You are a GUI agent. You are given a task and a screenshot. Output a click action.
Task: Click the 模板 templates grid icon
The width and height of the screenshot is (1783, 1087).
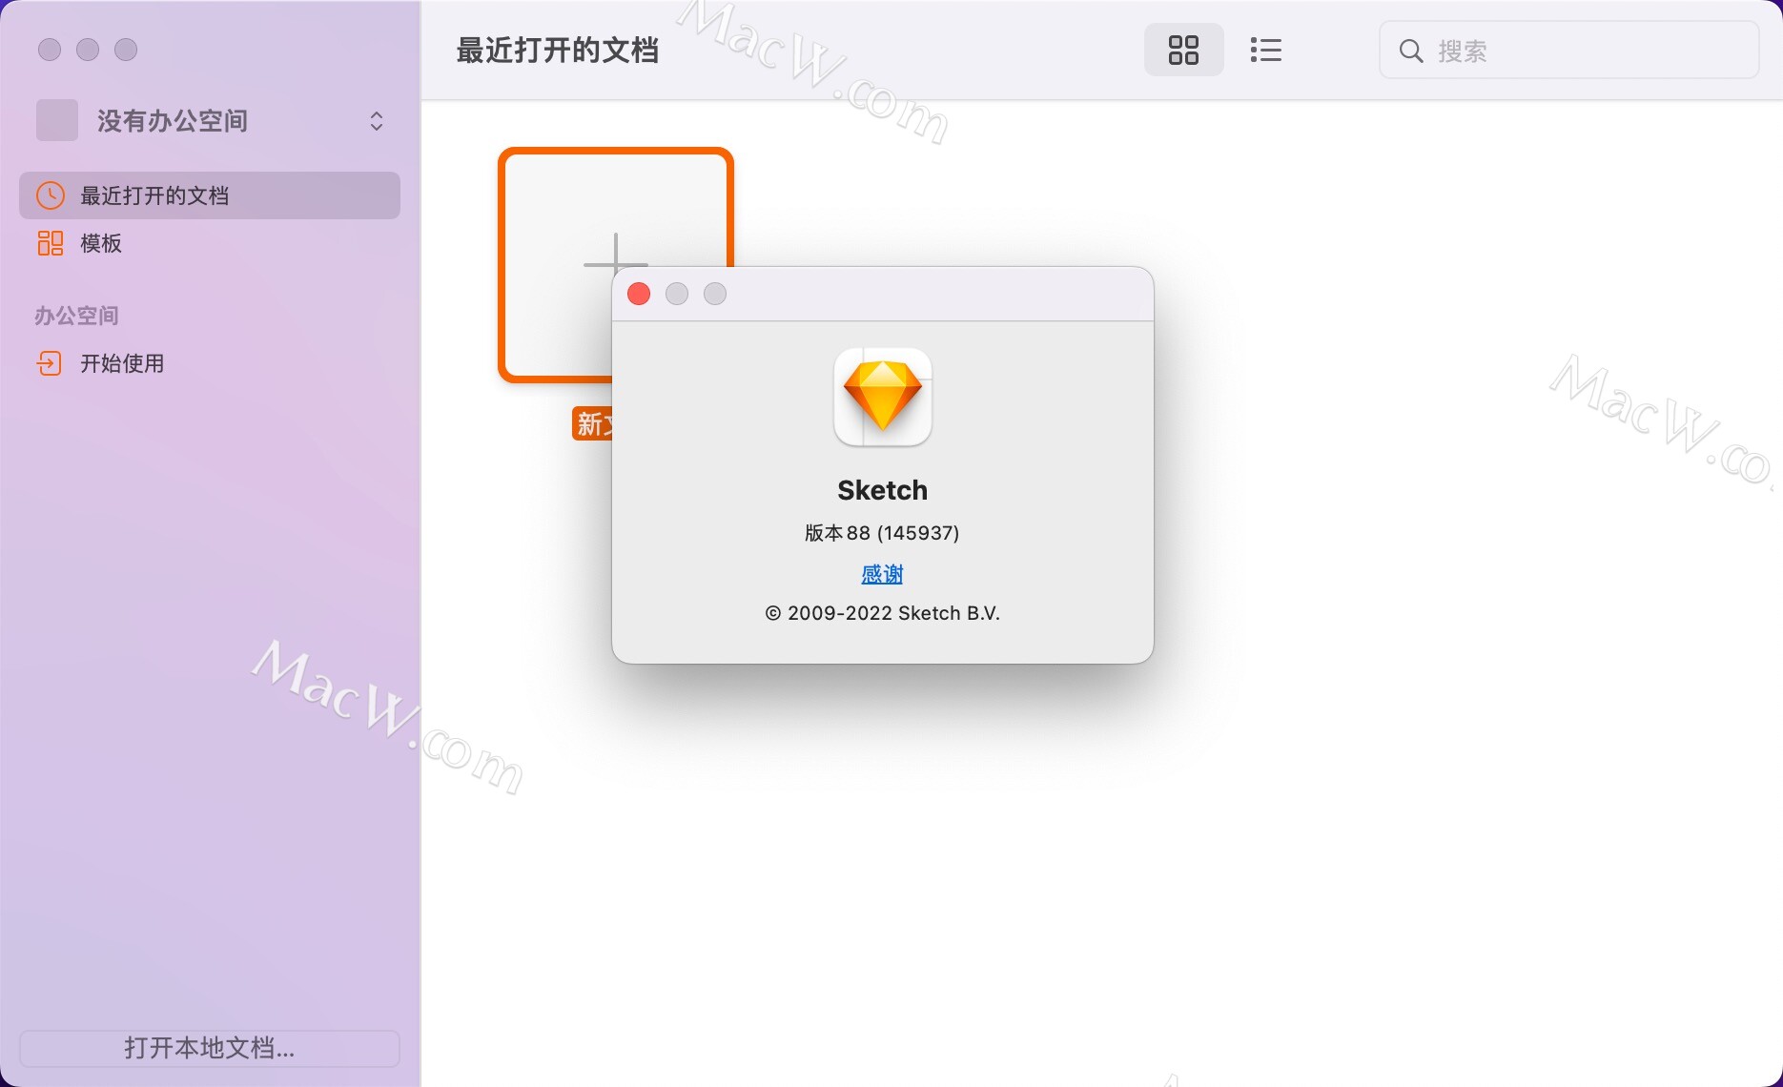click(51, 243)
